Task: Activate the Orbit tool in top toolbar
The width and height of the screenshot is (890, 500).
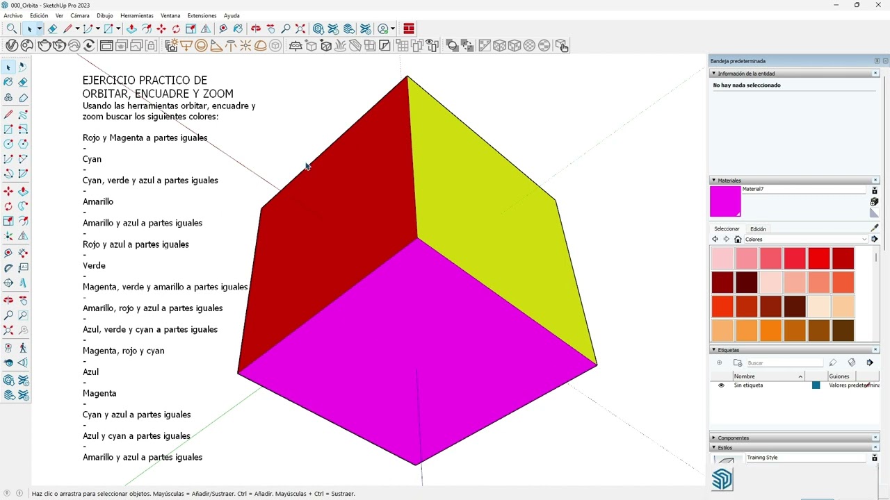Action: [255, 28]
